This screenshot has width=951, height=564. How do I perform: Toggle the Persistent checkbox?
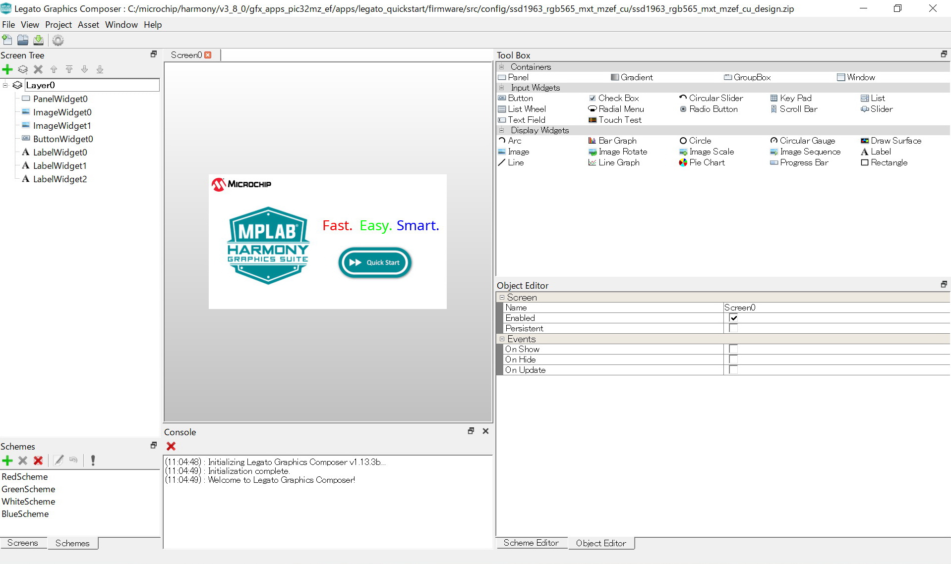[x=733, y=328]
